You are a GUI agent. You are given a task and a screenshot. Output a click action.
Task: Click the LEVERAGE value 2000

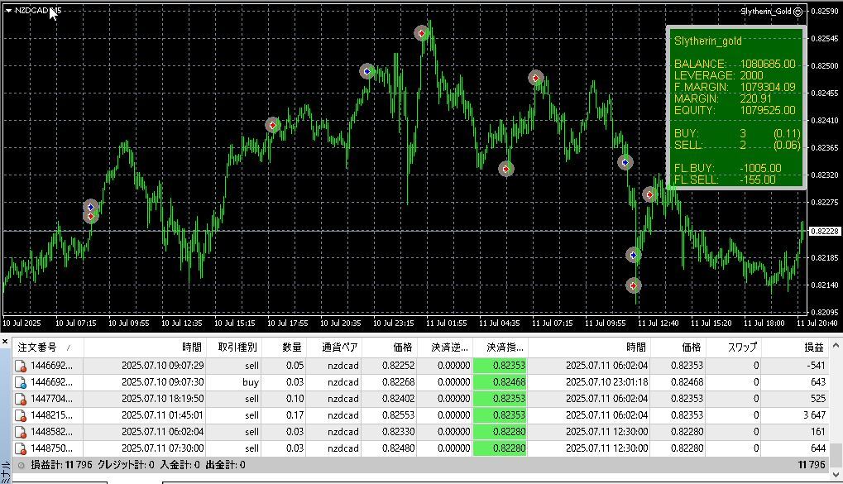click(x=752, y=75)
